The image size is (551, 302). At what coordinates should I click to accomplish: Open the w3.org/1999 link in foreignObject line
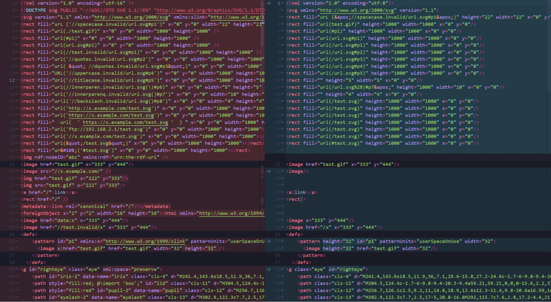[232, 213]
